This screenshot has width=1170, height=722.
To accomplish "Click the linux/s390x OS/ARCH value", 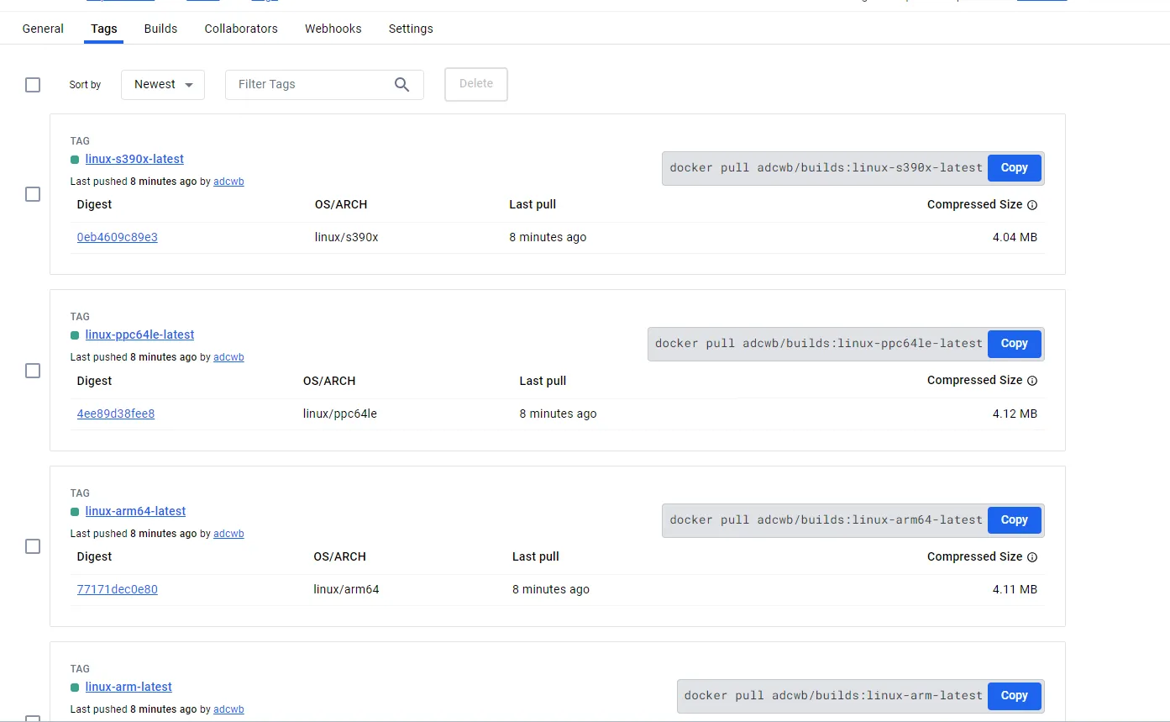I will click(346, 237).
